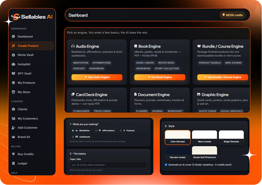Click the Add Customer person-plus icon

[x=13, y=128]
